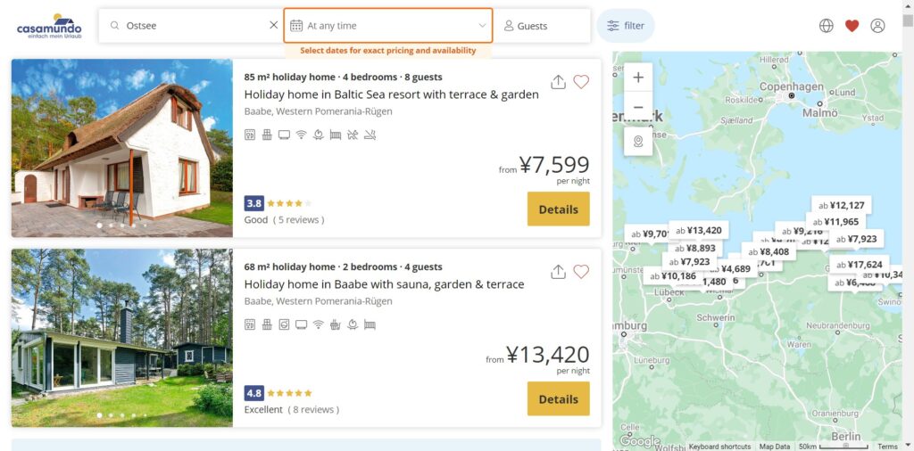The width and height of the screenshot is (914, 451).
Task: Clear the Ostsee search text
Action: click(273, 26)
